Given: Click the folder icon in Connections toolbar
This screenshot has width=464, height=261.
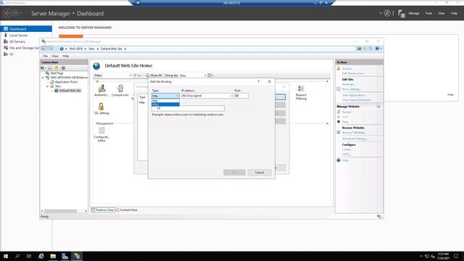Looking at the screenshot, I should tap(57, 68).
